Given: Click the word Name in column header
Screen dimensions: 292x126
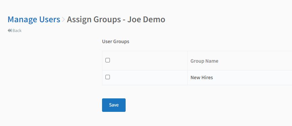Looking at the screenshot, I should point(212,61).
